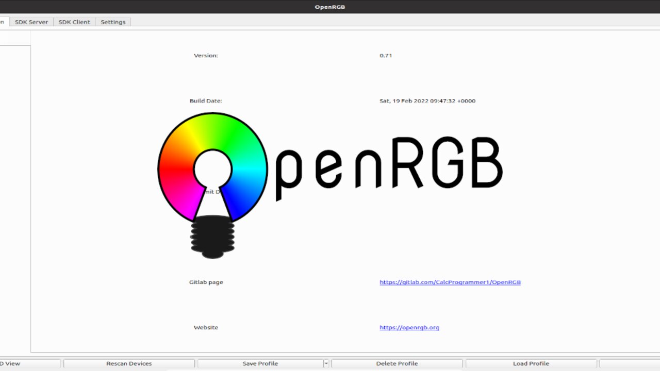The height and width of the screenshot is (371, 660).
Task: Click the Website label
Action: point(206,328)
